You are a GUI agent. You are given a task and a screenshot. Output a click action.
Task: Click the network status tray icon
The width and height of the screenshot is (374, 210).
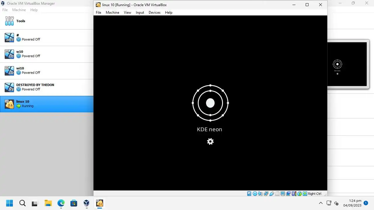click(x=329, y=203)
